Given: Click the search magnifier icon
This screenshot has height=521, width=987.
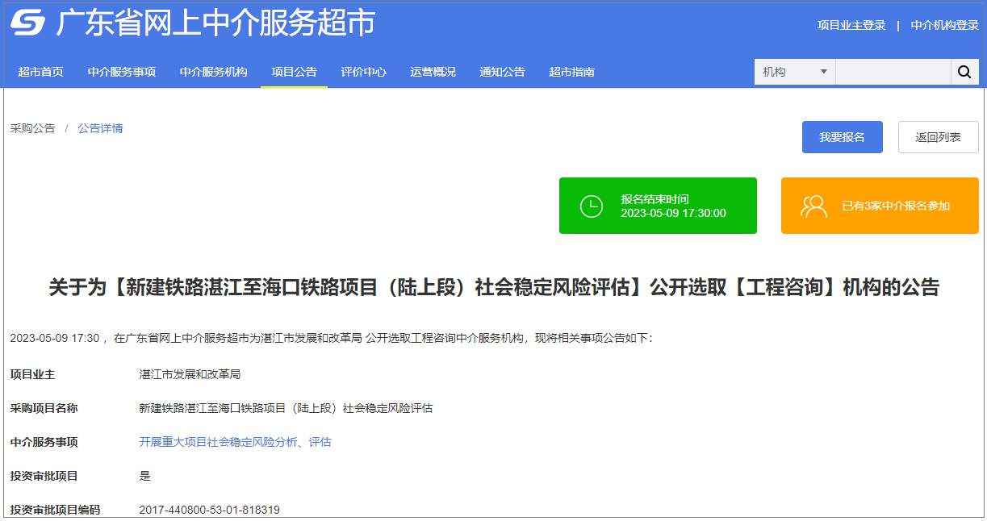Looking at the screenshot, I should click(964, 72).
